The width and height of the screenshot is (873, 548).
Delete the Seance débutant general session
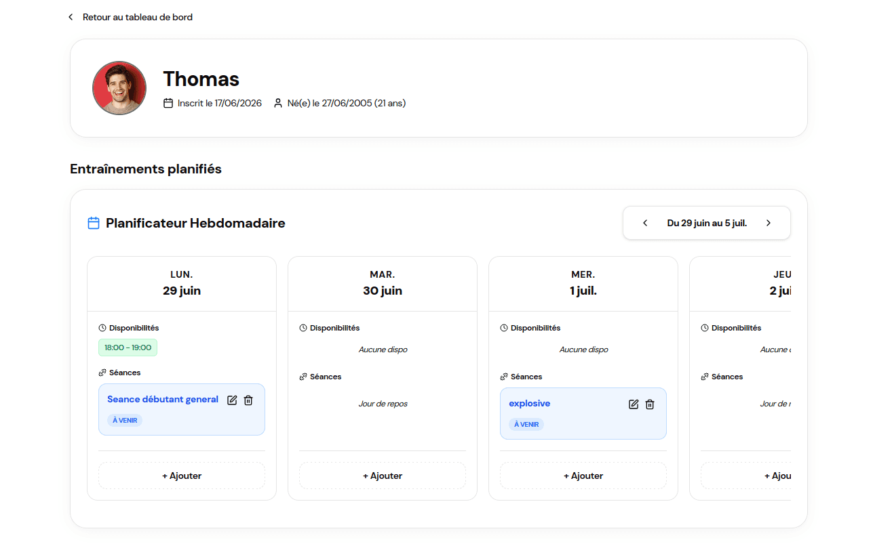click(248, 400)
